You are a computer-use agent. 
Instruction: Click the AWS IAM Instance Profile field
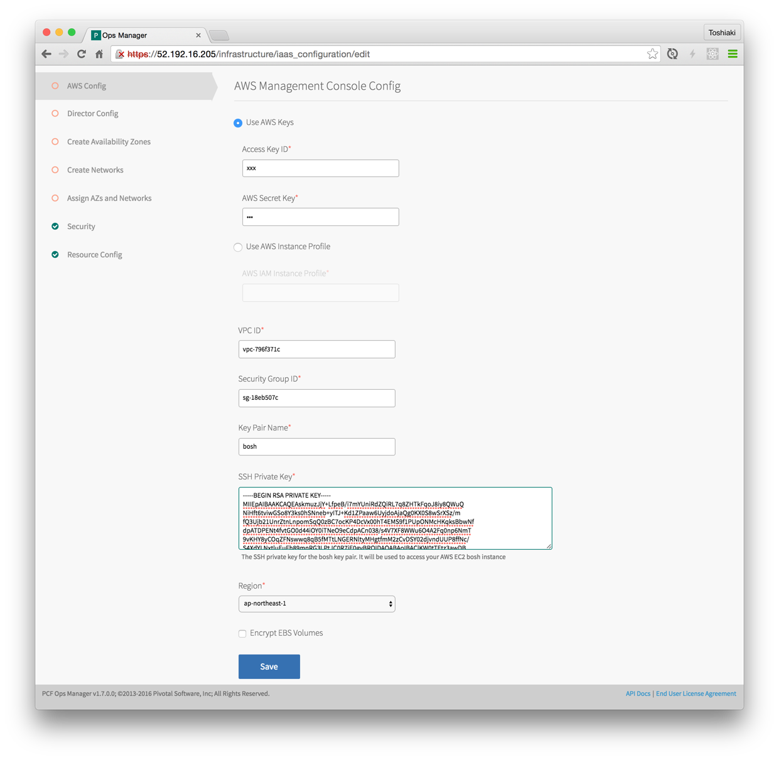pyautogui.click(x=320, y=292)
